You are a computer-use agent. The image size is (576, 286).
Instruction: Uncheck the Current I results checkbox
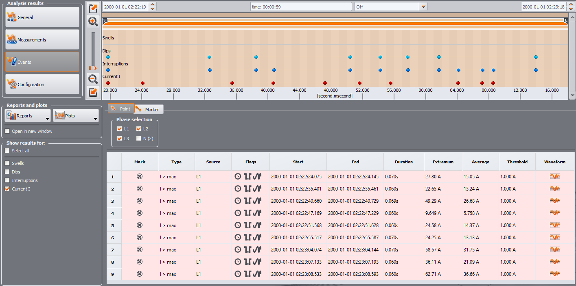pyautogui.click(x=7, y=189)
